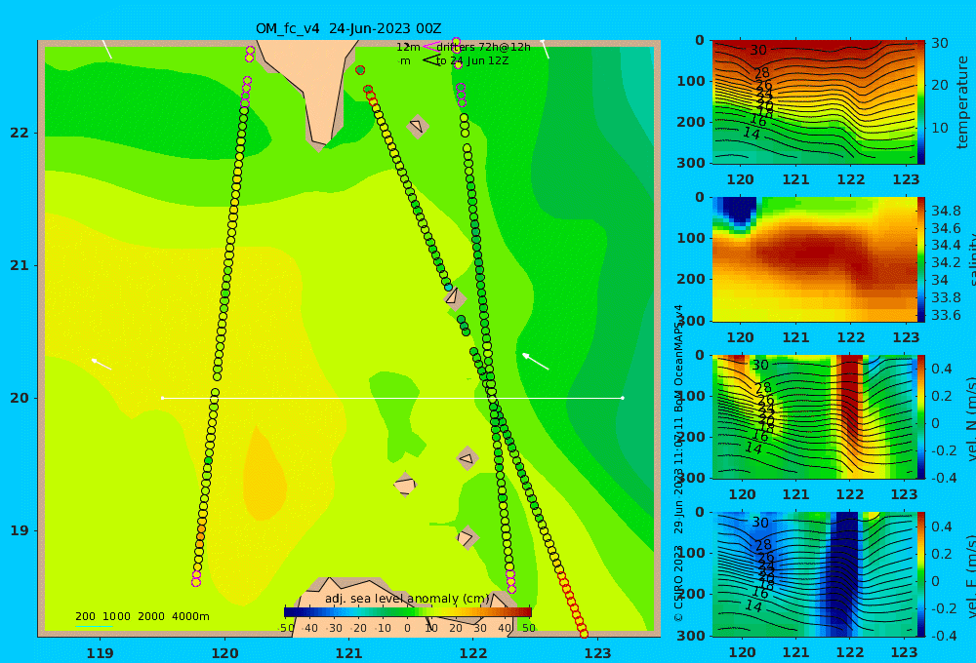Click the '200 1000 2000 4000m' depth legend
Image resolution: width=976 pixels, height=663 pixels.
coord(142,616)
